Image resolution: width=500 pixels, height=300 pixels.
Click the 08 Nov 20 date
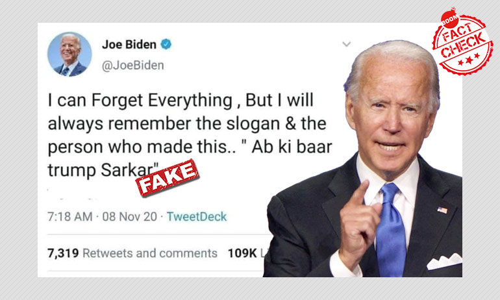[130, 217]
